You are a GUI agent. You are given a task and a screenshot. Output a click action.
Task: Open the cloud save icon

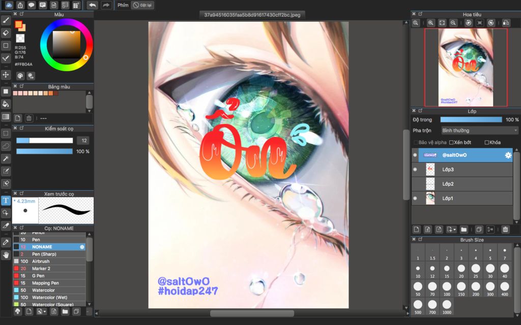tap(9, 5)
